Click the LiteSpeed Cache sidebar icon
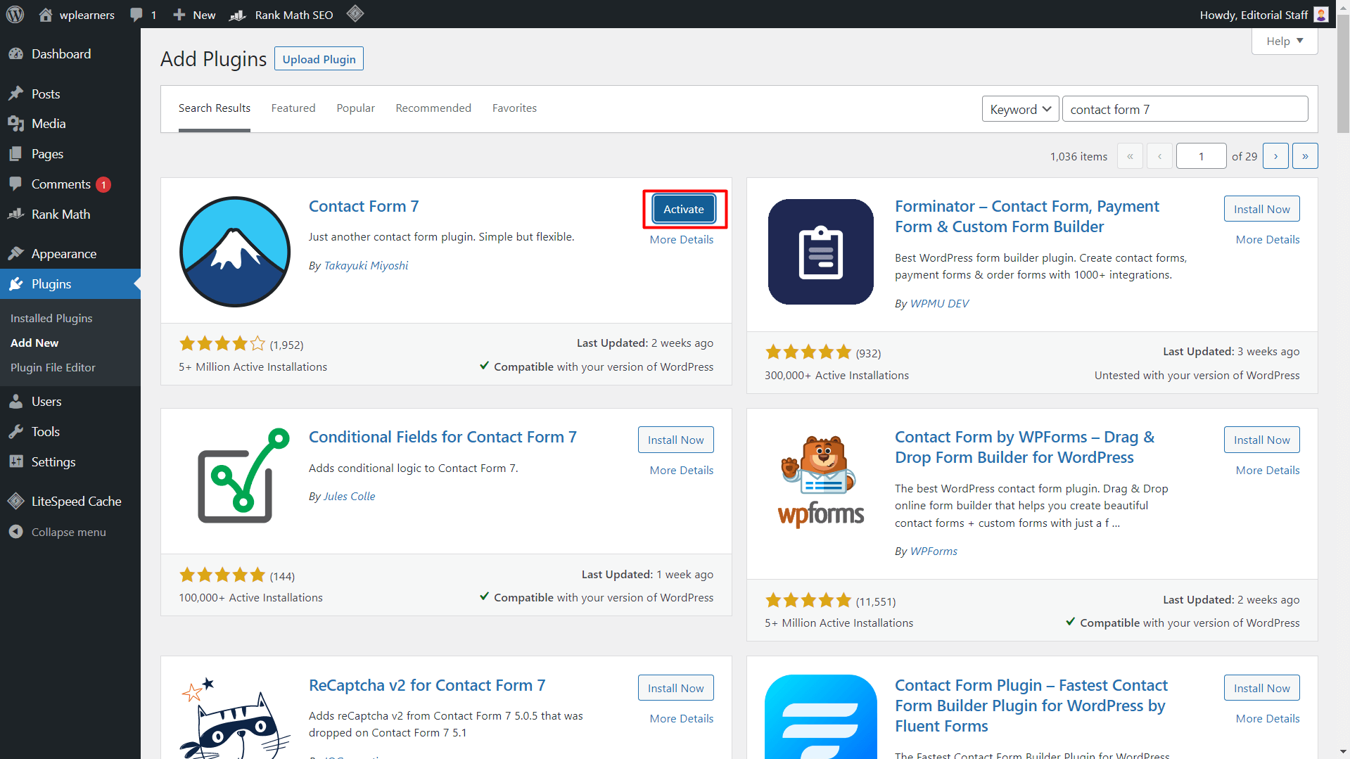The image size is (1350, 759). [16, 502]
